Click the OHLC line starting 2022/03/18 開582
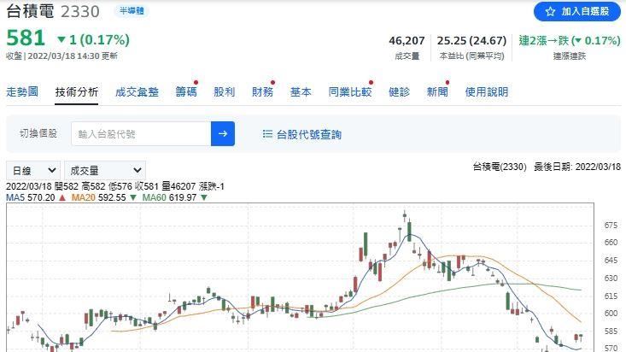The height and width of the screenshot is (352, 626). [115, 186]
